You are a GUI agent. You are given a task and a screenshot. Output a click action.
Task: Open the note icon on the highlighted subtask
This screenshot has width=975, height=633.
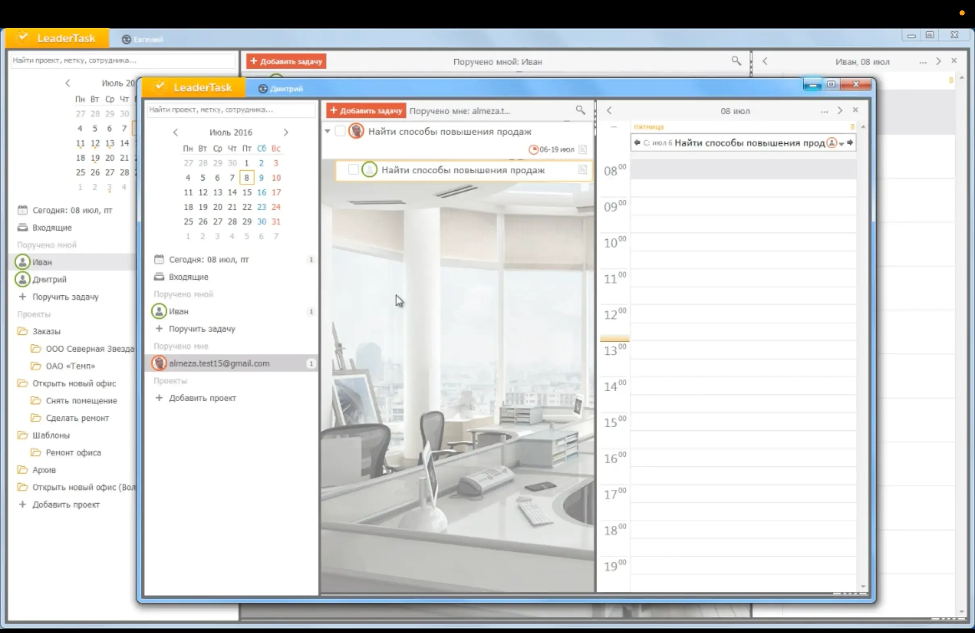pos(582,170)
